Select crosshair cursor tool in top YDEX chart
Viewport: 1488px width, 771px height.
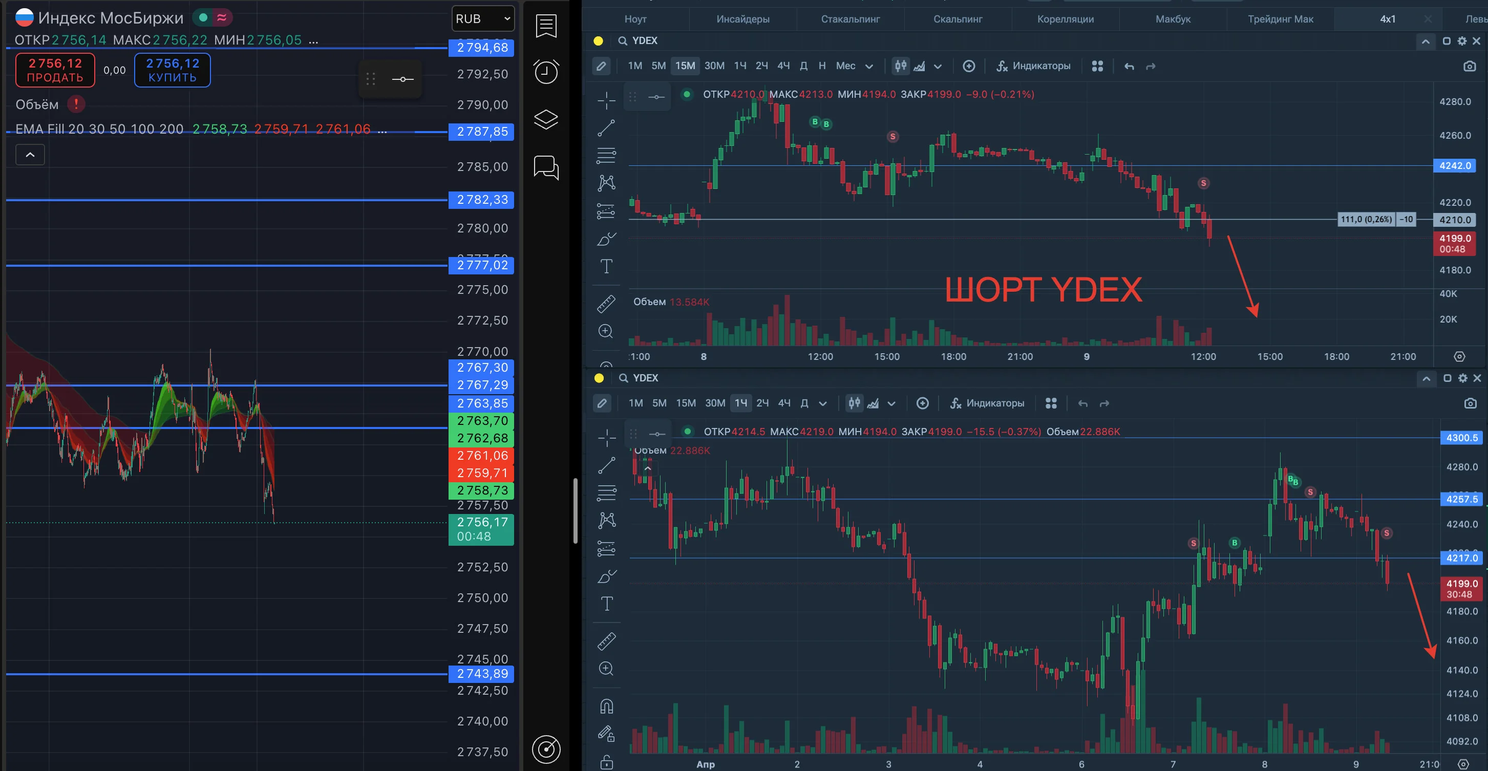606,100
